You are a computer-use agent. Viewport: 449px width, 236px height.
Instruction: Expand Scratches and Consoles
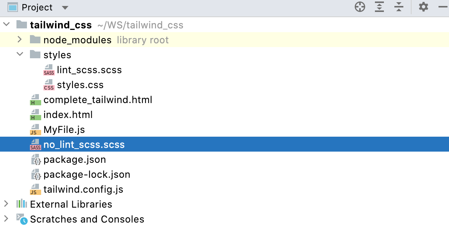coord(6,219)
